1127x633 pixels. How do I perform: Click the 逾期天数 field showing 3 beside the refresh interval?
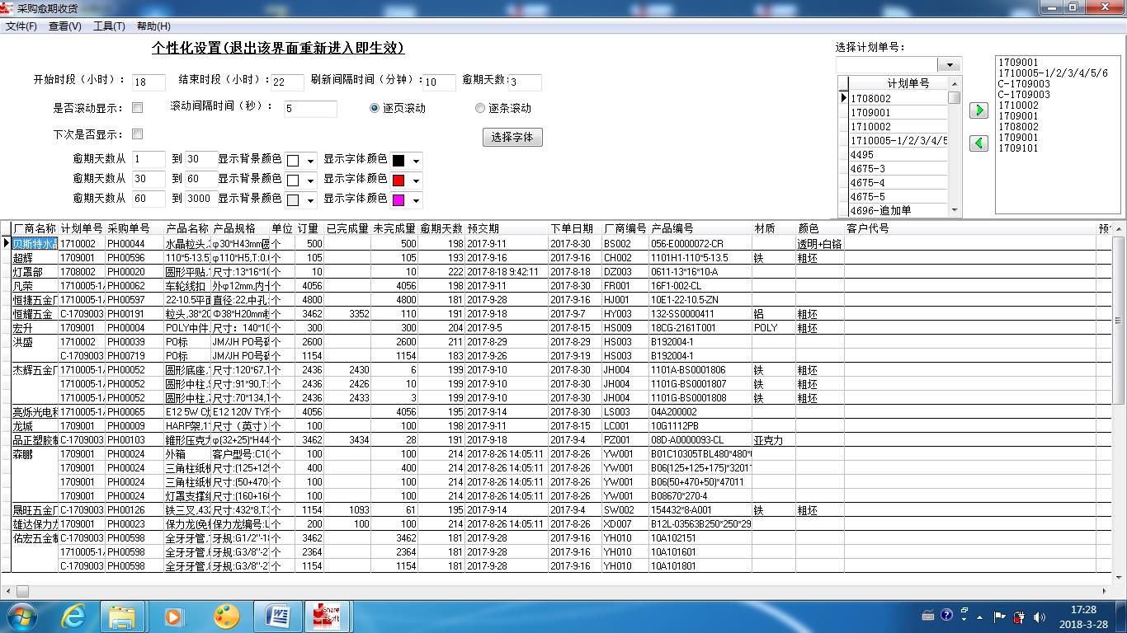pos(525,82)
